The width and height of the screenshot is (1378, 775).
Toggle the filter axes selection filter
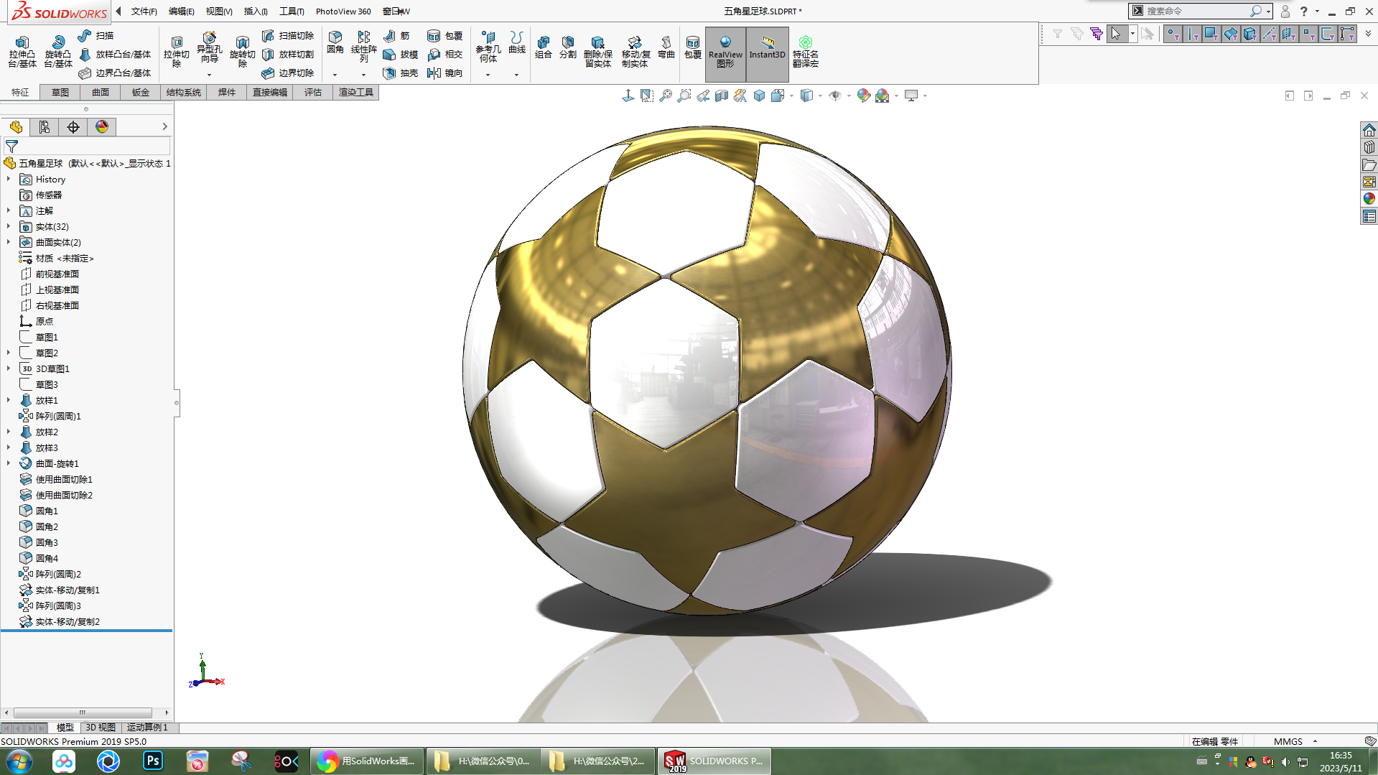point(1270,34)
